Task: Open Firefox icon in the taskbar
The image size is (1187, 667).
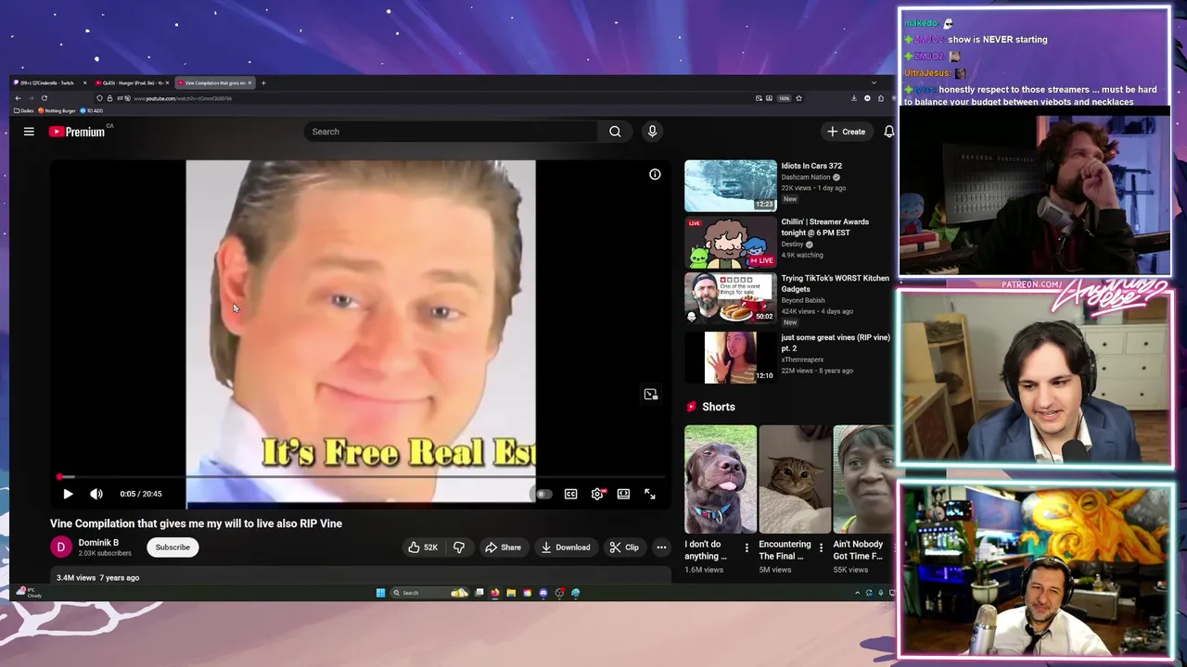Action: tap(495, 593)
